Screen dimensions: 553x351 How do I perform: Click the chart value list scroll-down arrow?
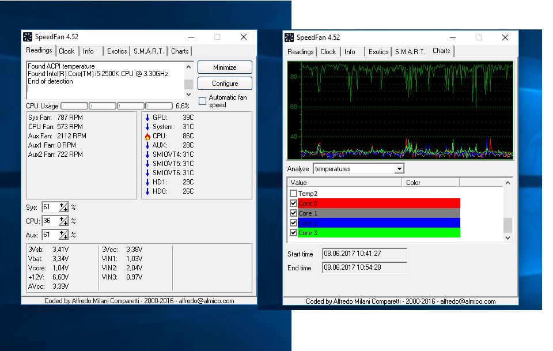click(x=507, y=238)
